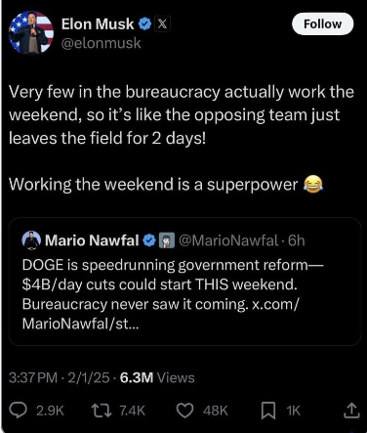367x433 pixels.
Task: Click the repost arrows icon
Action: coord(101,411)
